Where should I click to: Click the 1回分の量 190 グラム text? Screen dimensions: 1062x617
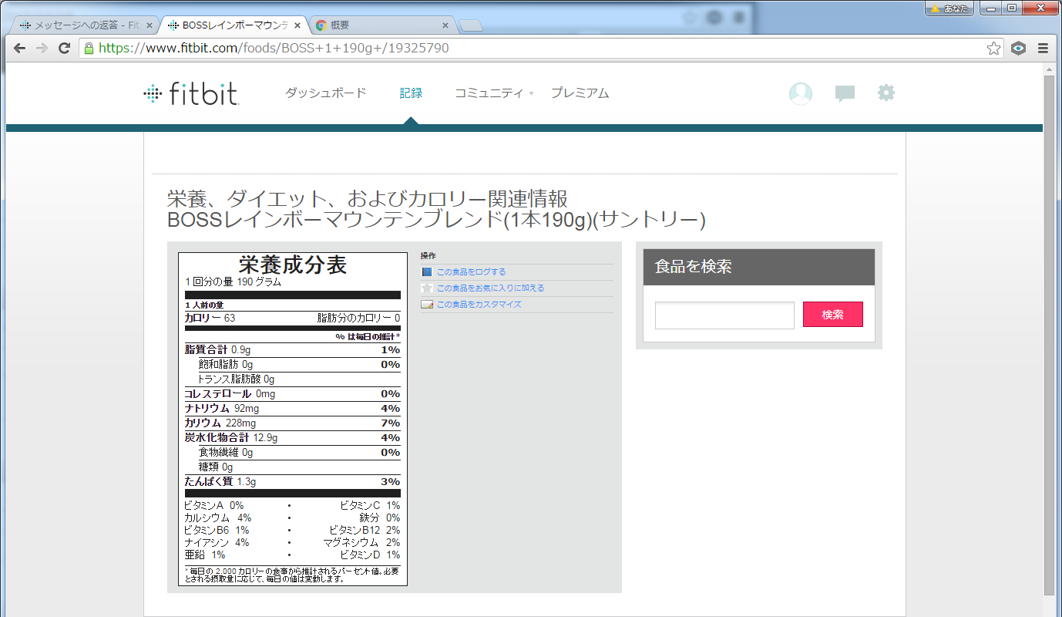click(233, 282)
